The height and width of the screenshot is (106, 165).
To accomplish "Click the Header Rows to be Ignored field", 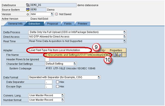I will 47,59.
